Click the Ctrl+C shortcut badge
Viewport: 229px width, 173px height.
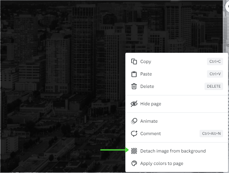(215, 61)
